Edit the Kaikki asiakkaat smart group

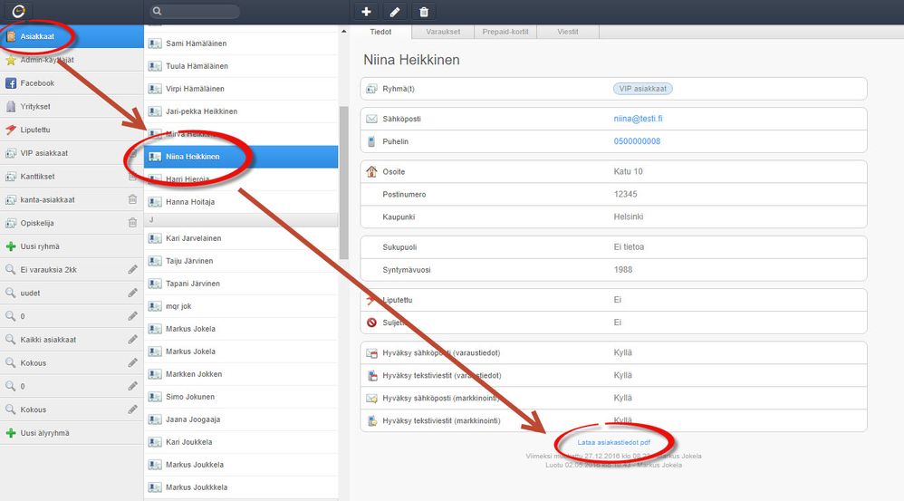[x=132, y=339]
